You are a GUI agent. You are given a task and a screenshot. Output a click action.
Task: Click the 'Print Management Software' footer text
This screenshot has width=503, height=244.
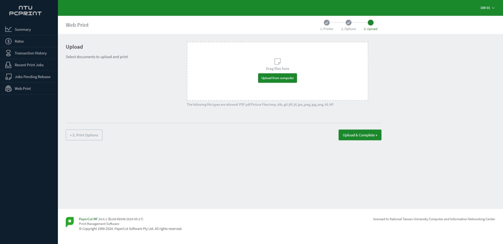[x=99, y=224]
